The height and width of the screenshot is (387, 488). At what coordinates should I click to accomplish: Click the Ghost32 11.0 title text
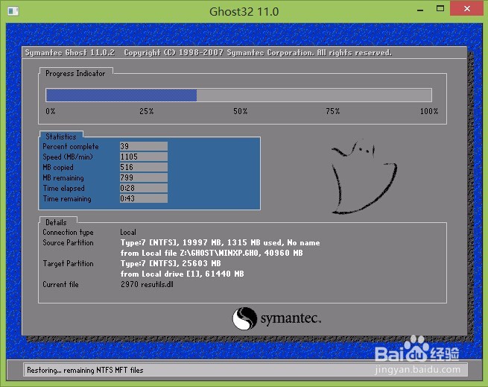click(244, 11)
